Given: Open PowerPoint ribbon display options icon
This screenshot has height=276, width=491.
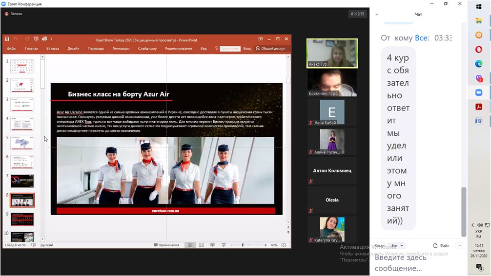Looking at the screenshot, I should pos(261,39).
